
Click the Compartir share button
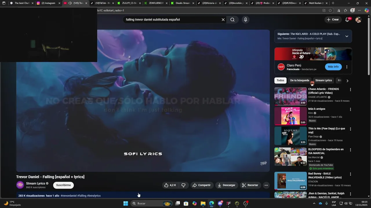click(x=202, y=185)
